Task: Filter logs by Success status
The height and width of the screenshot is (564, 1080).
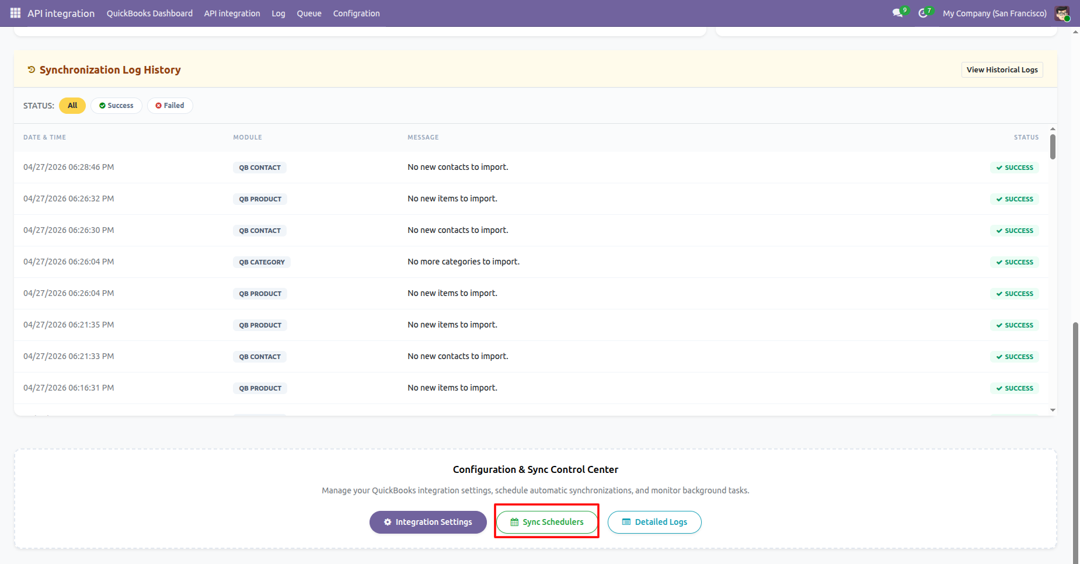Action: click(116, 106)
